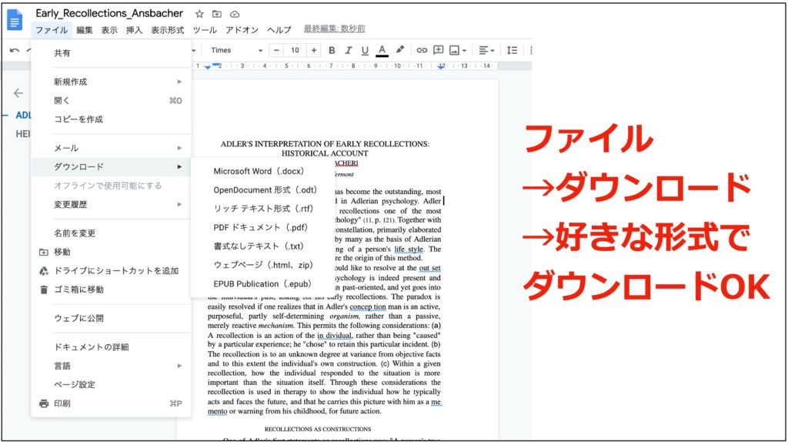Open the 編集 menu
788x442 pixels.
[x=85, y=30]
